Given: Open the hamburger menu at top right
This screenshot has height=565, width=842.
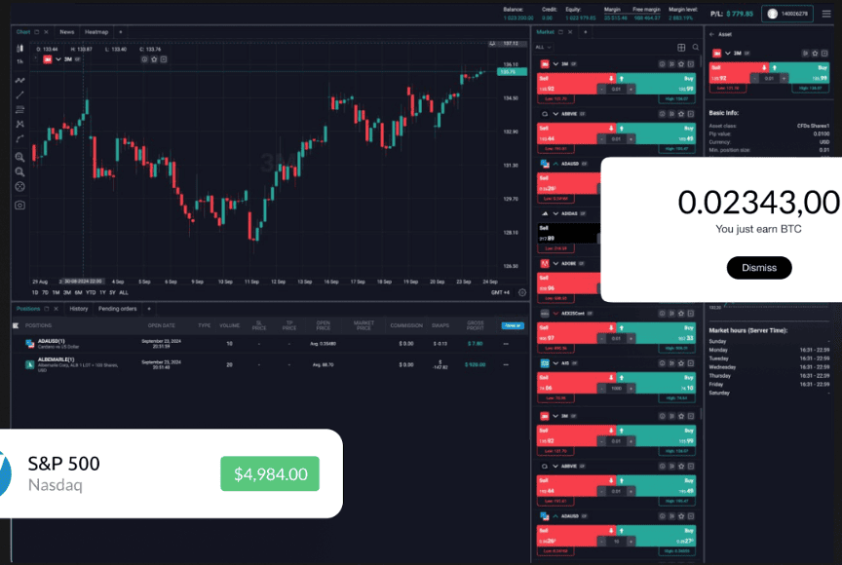Looking at the screenshot, I should point(826,14).
